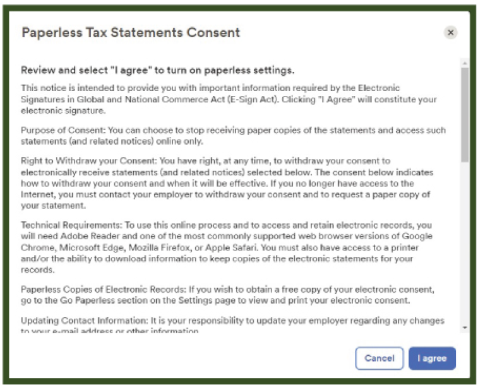The height and width of the screenshot is (385, 478).
Task: Click the "Paperless Tax Statements Consent" title
Action: pyautogui.click(x=131, y=32)
